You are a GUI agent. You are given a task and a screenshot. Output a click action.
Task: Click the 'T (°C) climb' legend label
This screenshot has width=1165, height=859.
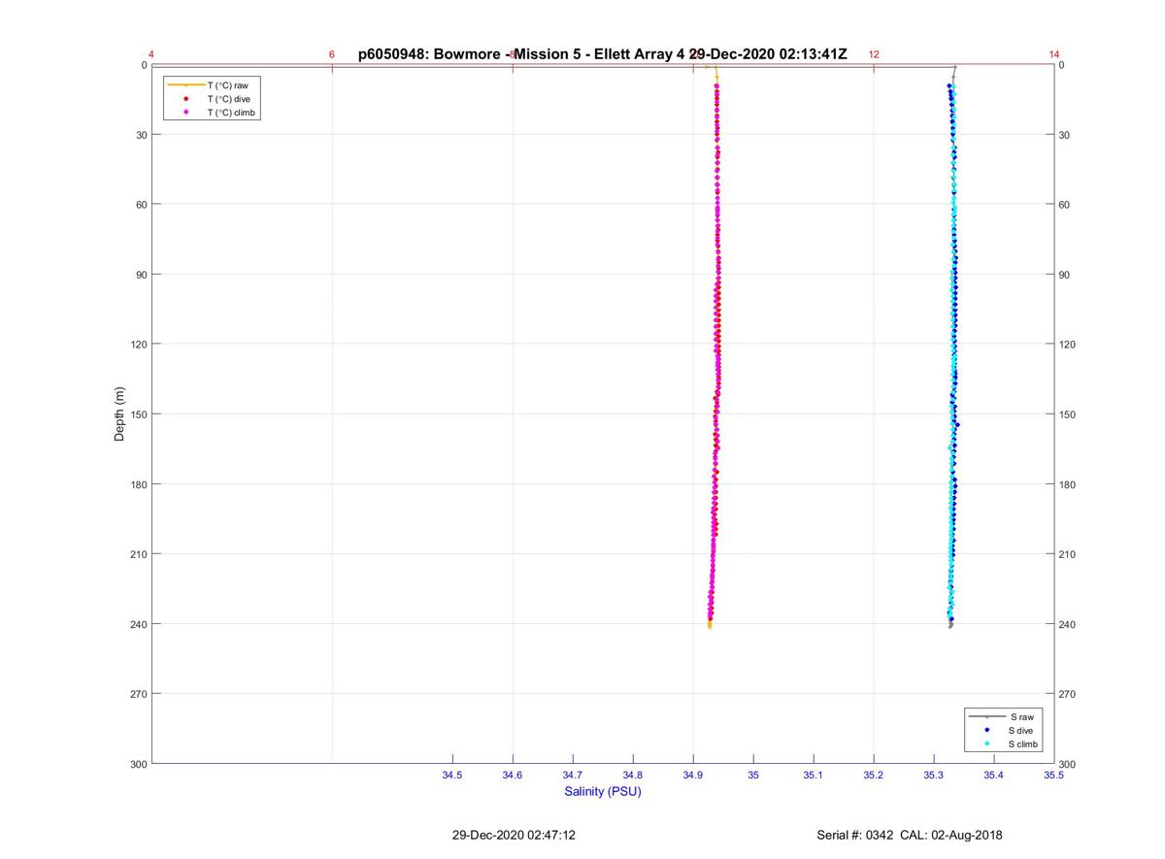point(231,113)
